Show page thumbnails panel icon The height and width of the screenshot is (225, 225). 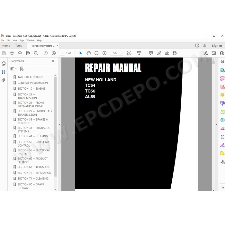[x=4, y=63]
